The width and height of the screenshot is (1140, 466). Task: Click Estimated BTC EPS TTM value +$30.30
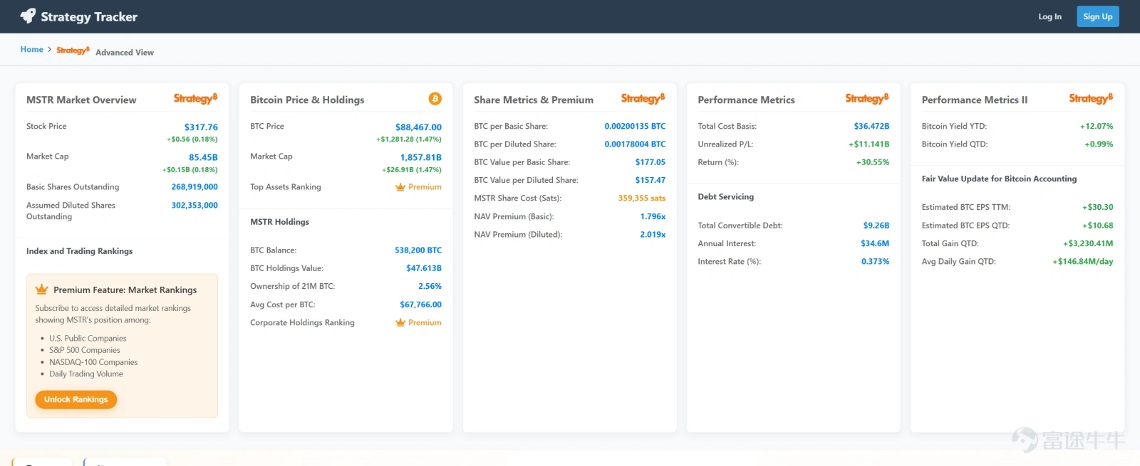(1098, 207)
